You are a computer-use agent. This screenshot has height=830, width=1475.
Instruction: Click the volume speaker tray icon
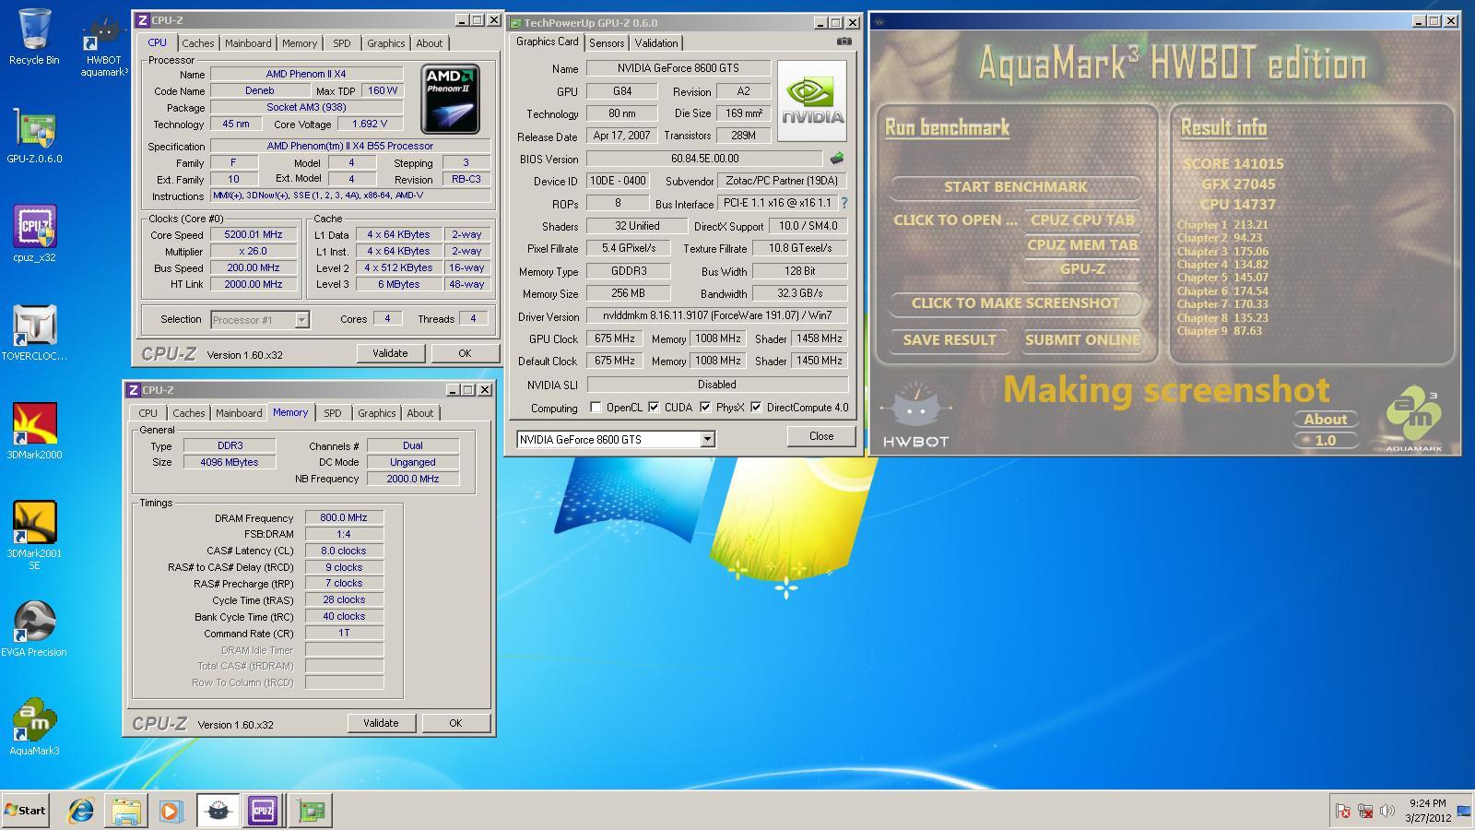click(1386, 812)
